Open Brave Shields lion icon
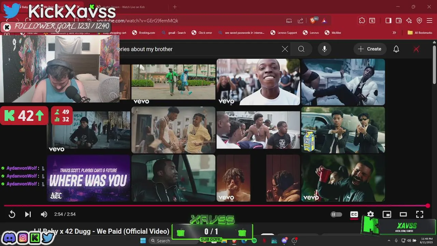 coord(313,21)
